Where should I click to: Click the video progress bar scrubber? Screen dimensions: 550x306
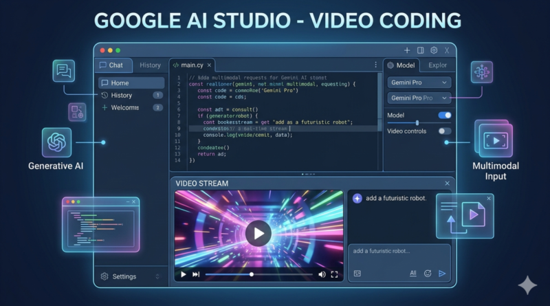click(x=251, y=274)
